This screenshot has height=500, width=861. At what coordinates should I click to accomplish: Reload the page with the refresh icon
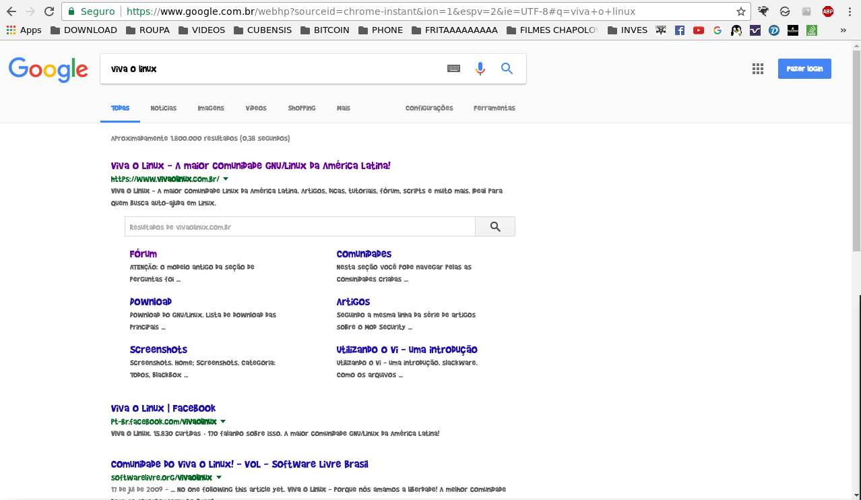tap(49, 11)
